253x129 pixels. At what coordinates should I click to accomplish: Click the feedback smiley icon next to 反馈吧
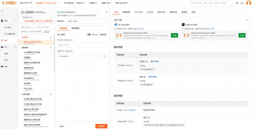[35, 32]
